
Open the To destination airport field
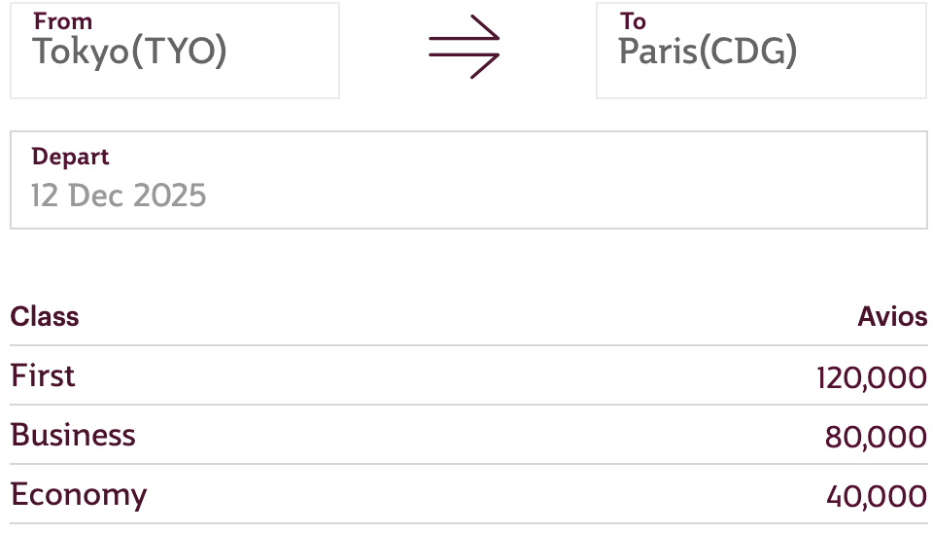point(761,50)
